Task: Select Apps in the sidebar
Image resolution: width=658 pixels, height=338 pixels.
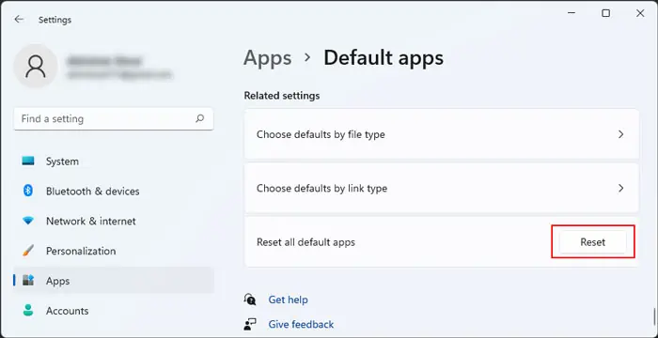Action: 114,281
